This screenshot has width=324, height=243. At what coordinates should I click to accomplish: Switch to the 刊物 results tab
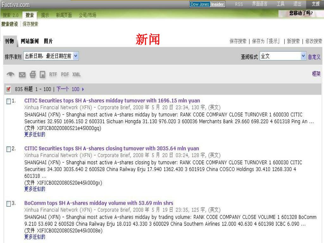point(9,41)
